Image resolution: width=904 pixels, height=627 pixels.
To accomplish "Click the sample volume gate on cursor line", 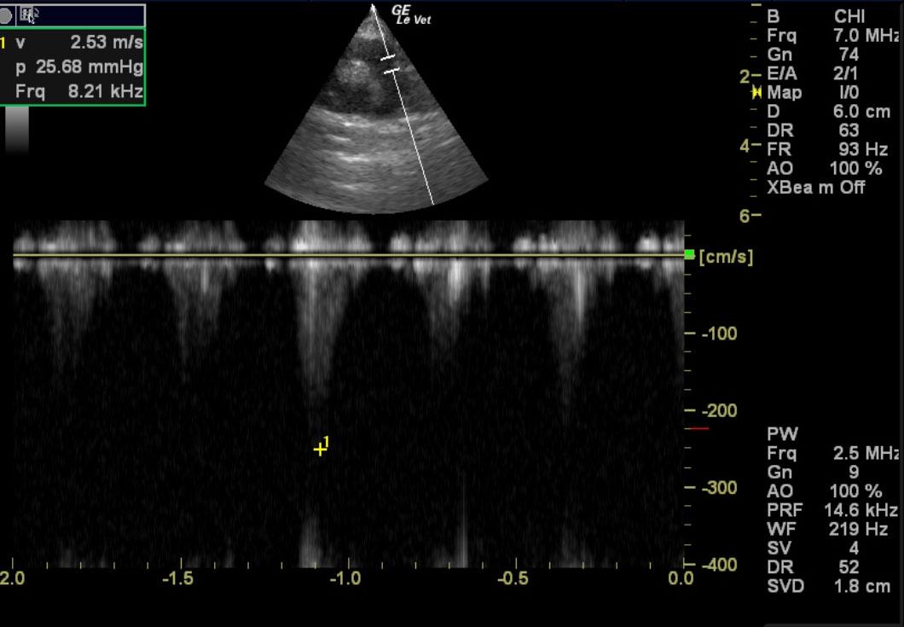I will point(389,64).
